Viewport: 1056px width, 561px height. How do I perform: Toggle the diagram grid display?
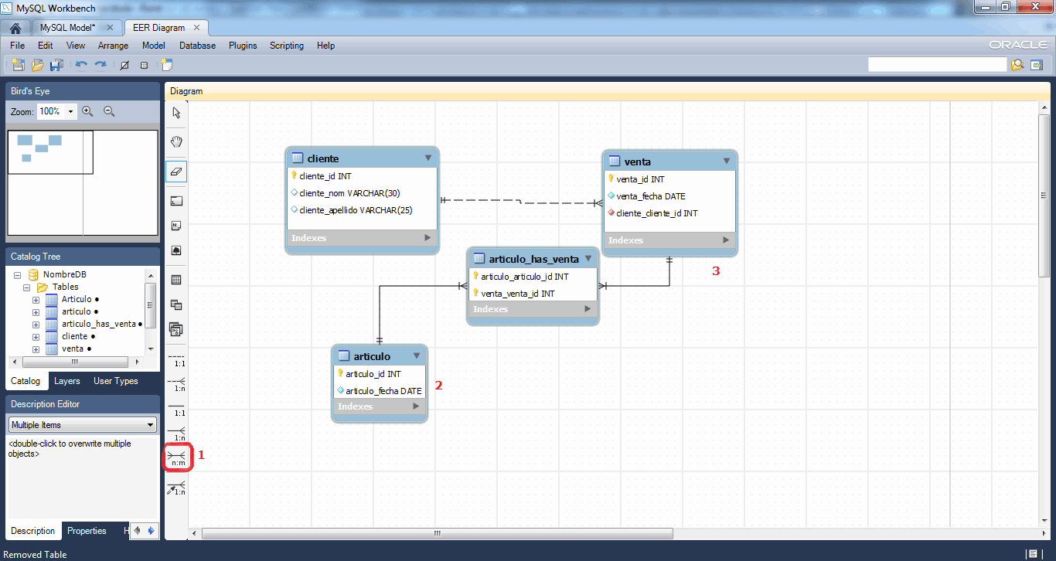[124, 65]
